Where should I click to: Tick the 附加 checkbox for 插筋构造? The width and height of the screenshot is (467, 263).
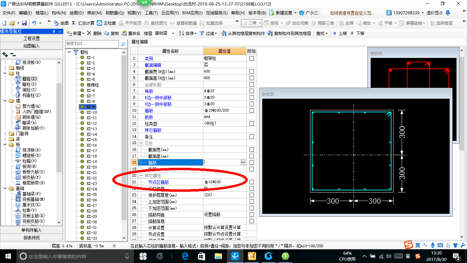[252, 215]
